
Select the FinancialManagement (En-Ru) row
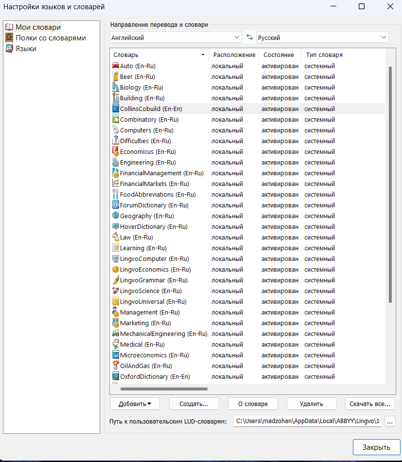coord(248,173)
